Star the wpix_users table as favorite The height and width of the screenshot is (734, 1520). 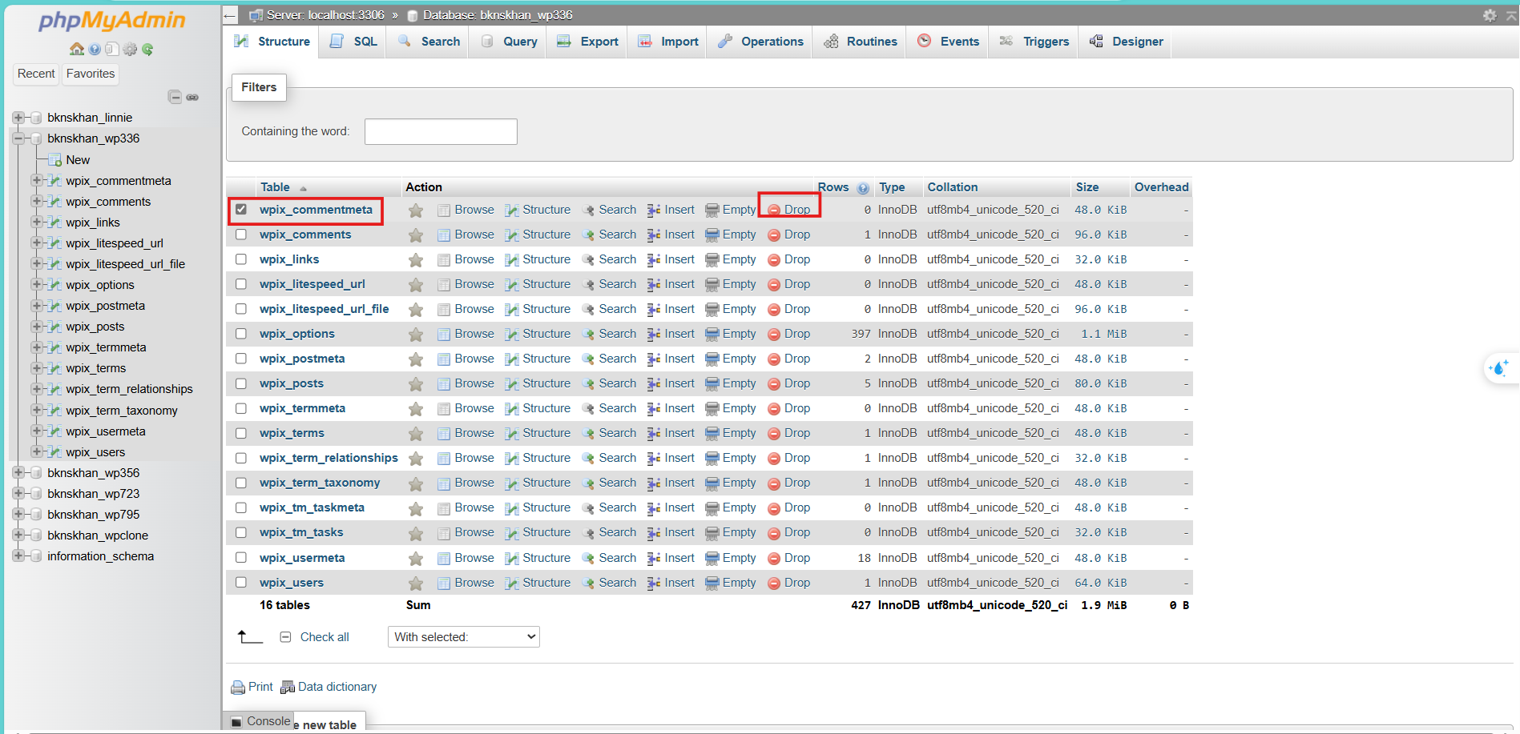pyautogui.click(x=415, y=584)
